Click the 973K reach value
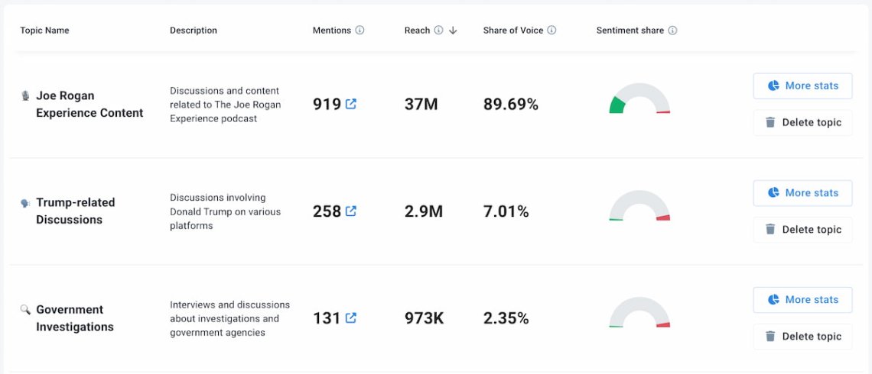 pos(424,318)
